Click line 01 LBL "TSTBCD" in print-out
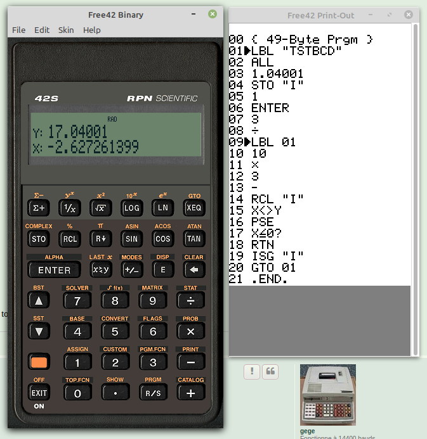427x439 pixels. (285, 51)
